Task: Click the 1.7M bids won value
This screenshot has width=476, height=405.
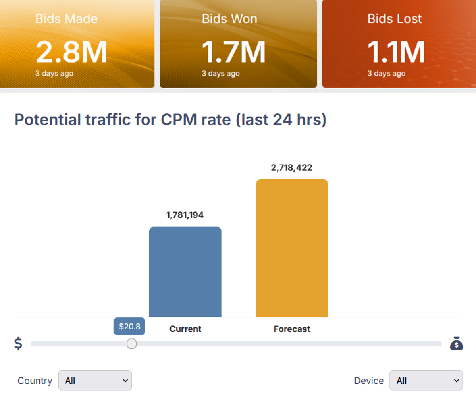Action: pos(233,52)
